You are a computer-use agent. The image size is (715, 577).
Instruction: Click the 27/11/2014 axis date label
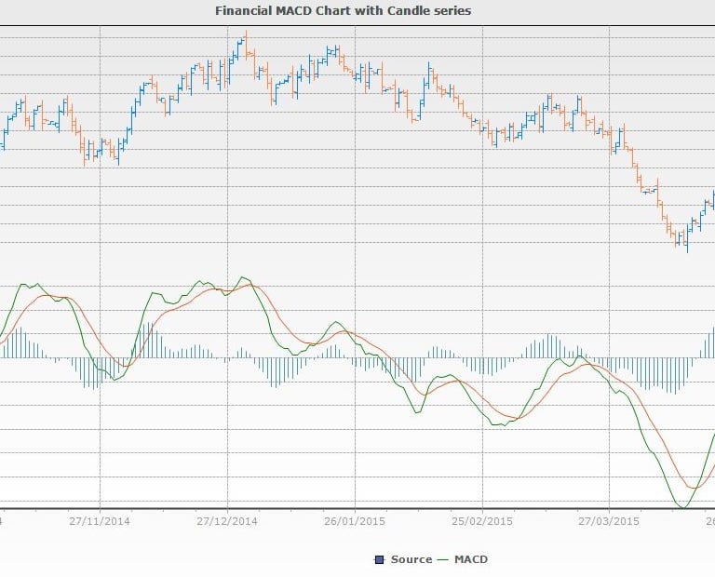coord(100,521)
